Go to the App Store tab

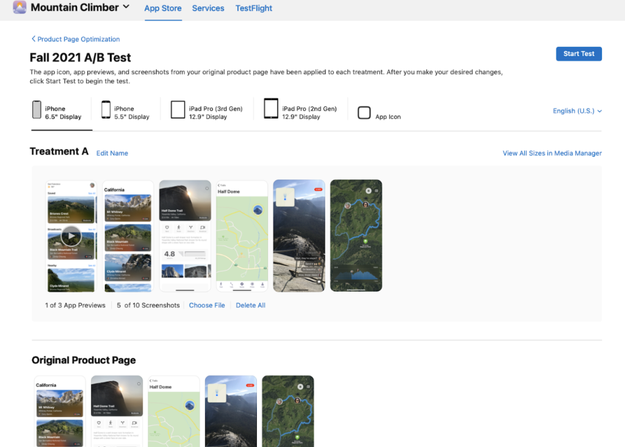point(163,9)
